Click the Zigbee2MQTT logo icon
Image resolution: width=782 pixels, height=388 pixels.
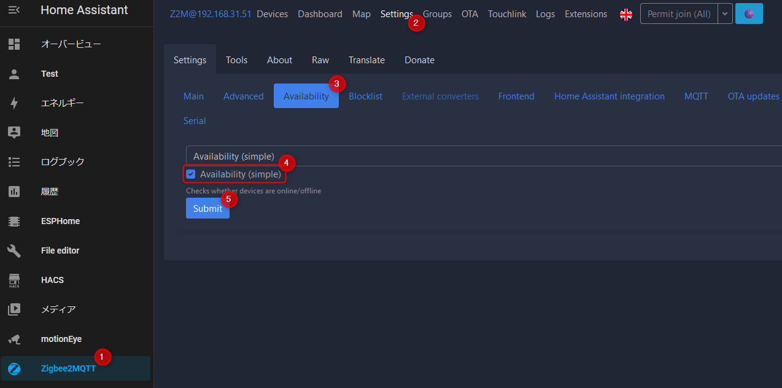[x=14, y=368]
